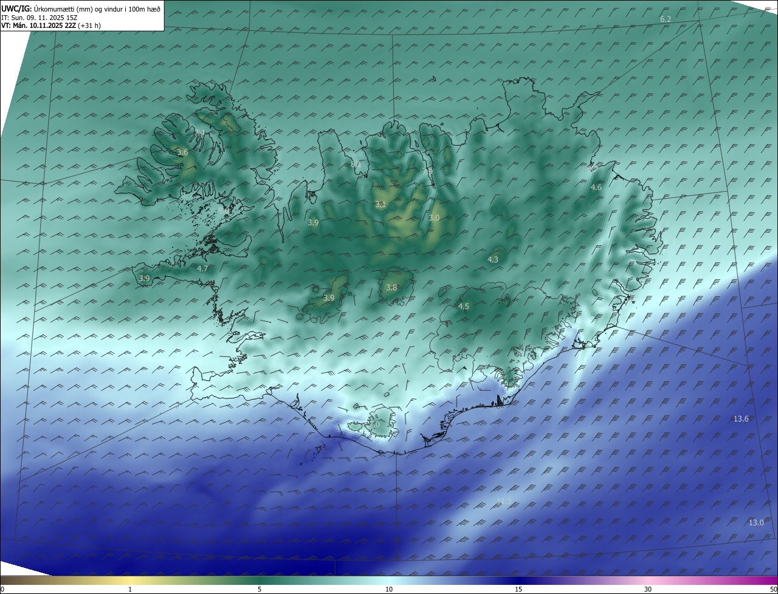Image resolution: width=778 pixels, height=594 pixels.
Task: Click the 5 tick on the colour scale
Action: 260,589
